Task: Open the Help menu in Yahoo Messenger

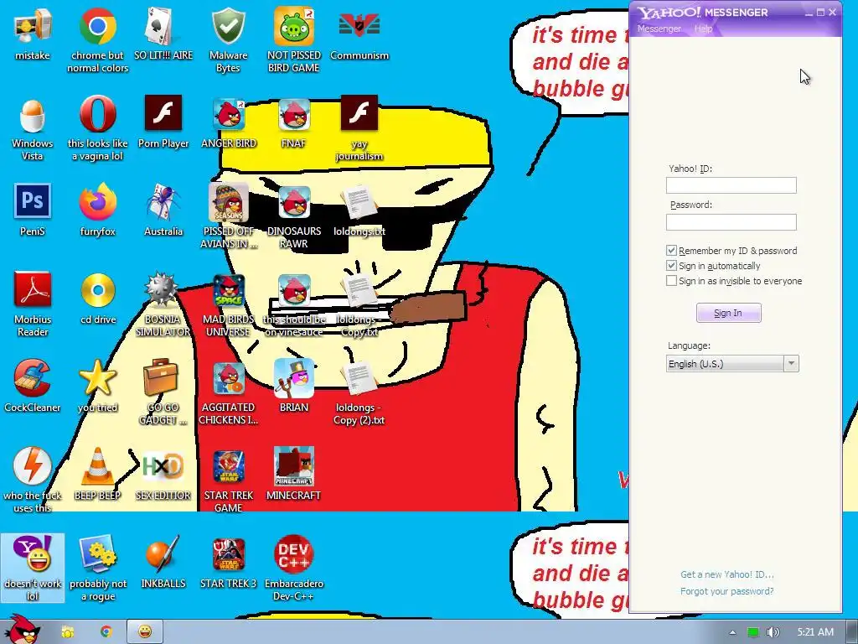Action: pyautogui.click(x=704, y=29)
